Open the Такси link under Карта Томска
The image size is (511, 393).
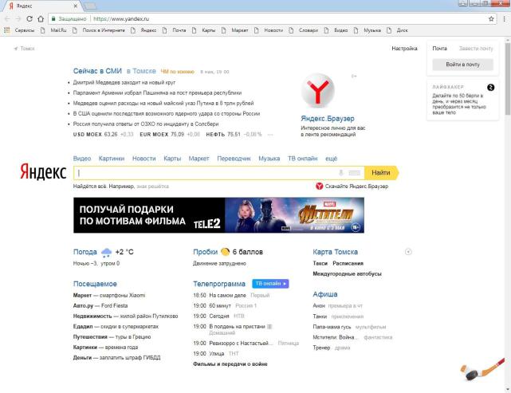point(320,263)
